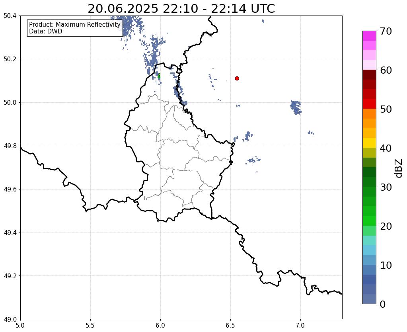407x332 pixels.
Task: Click the 'dBZ' colorbar label
Action: click(399, 168)
